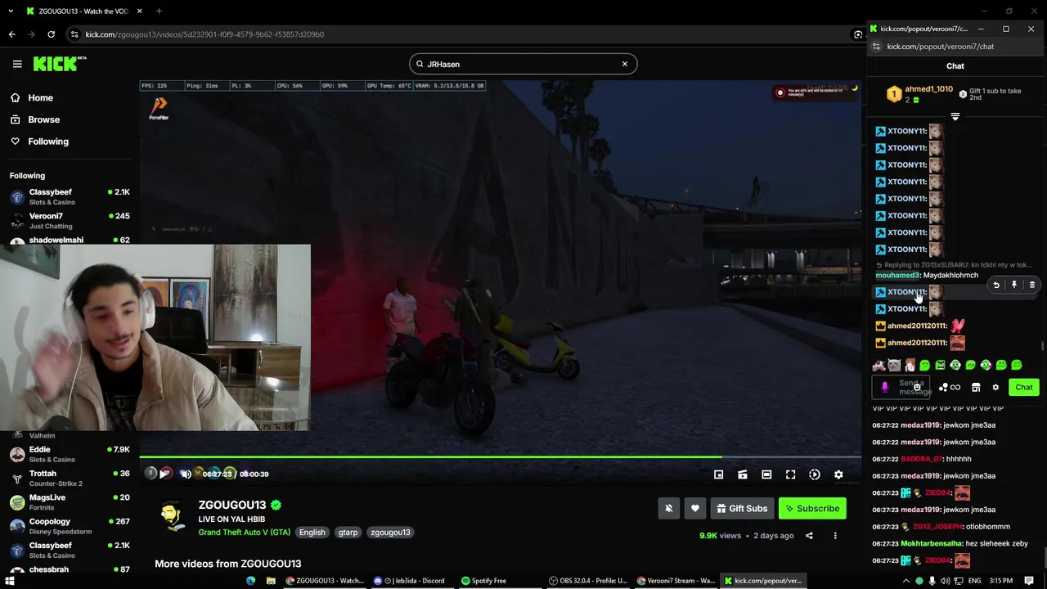Play the video

pyautogui.click(x=165, y=474)
